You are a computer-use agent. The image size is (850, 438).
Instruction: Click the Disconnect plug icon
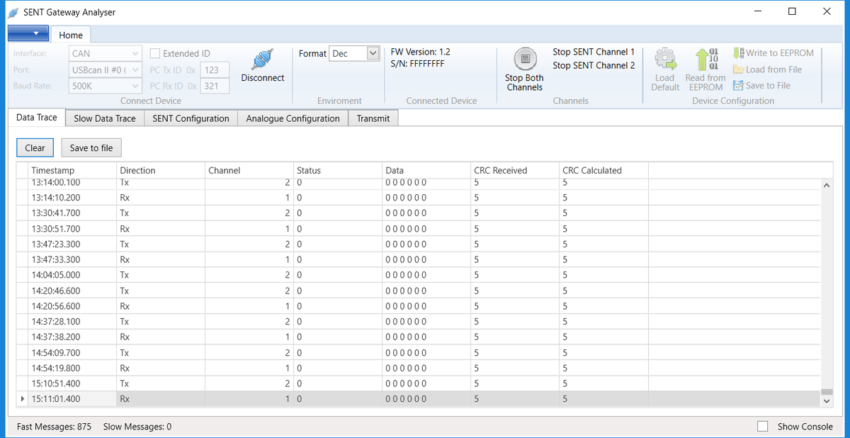pyautogui.click(x=262, y=60)
